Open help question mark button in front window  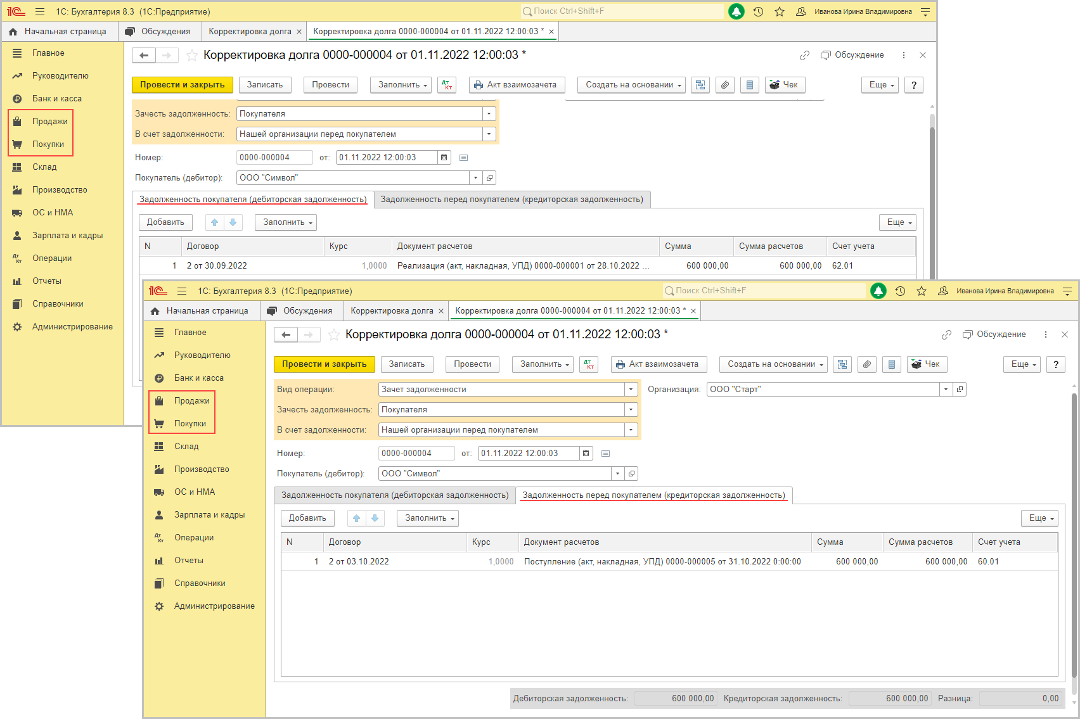click(1056, 364)
